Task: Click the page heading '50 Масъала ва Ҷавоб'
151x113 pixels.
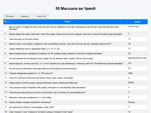Action: [75, 8]
